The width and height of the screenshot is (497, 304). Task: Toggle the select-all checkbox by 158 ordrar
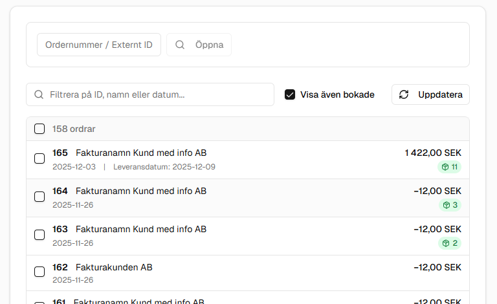pyautogui.click(x=39, y=129)
